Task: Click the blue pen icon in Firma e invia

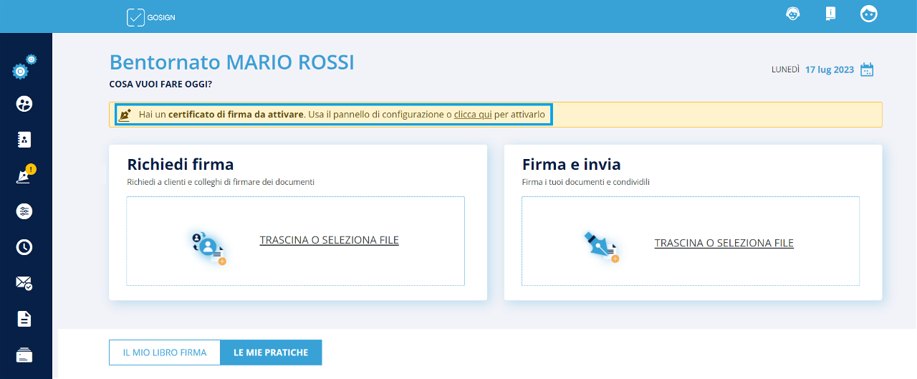Action: point(600,246)
